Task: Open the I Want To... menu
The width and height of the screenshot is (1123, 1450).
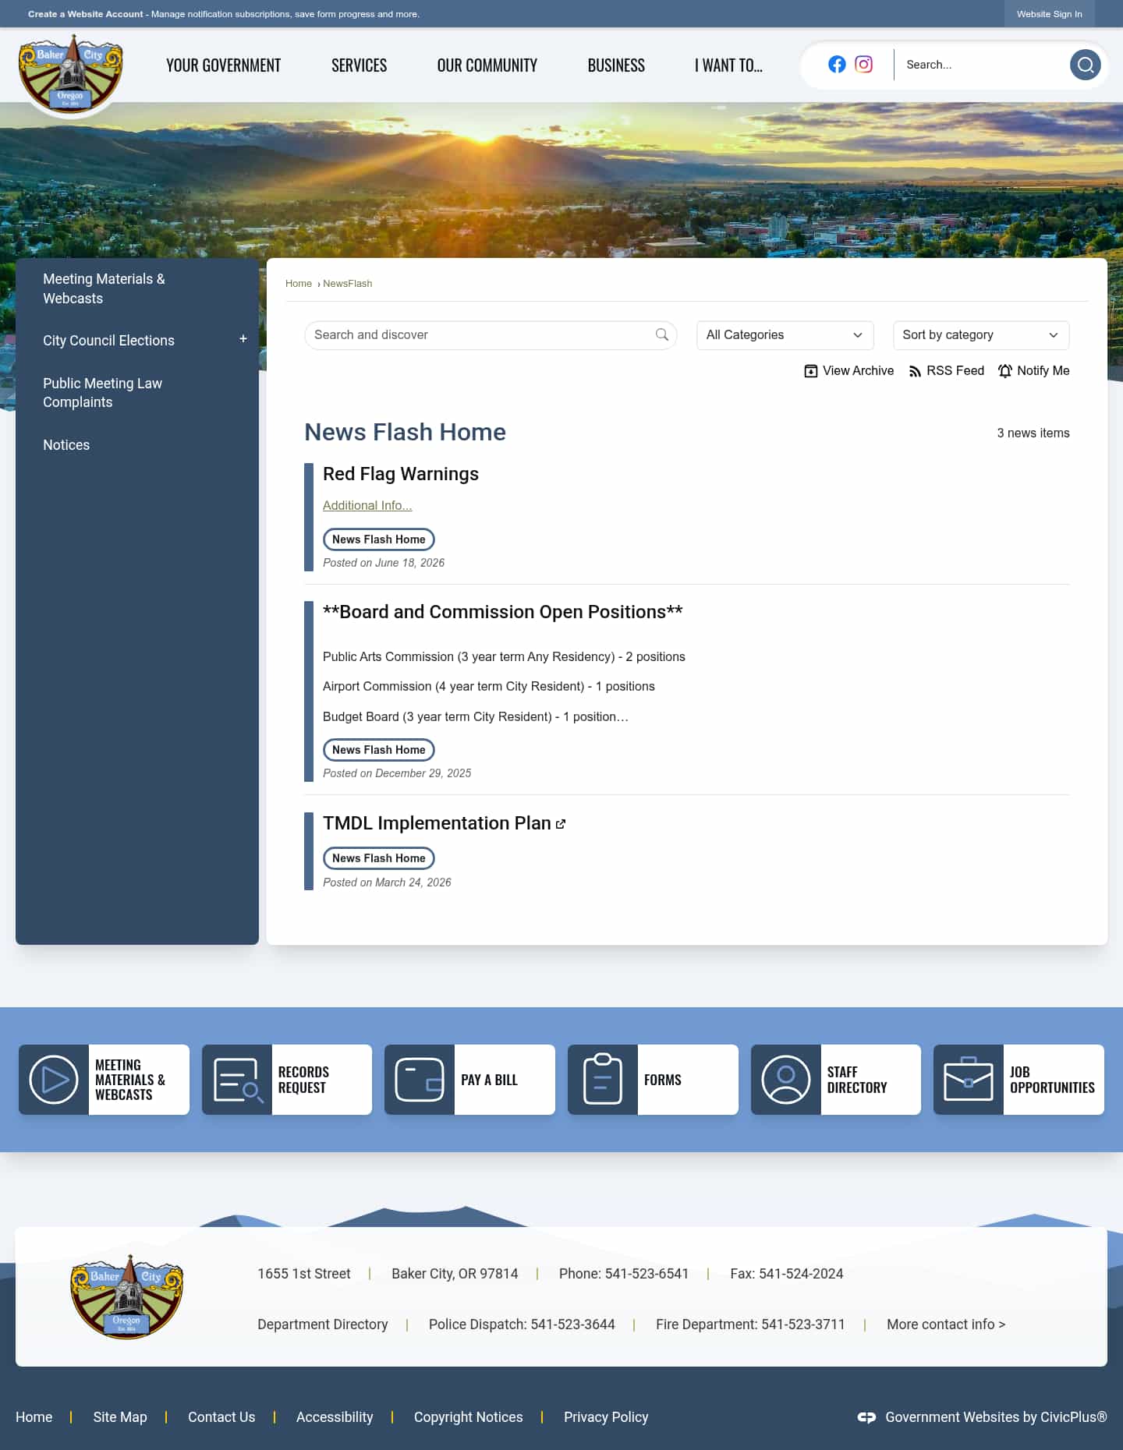Action: pyautogui.click(x=728, y=65)
